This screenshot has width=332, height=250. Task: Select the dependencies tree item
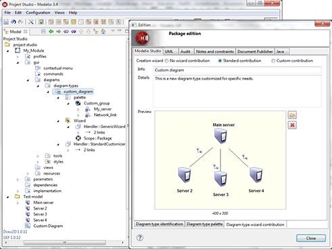(x=45, y=185)
